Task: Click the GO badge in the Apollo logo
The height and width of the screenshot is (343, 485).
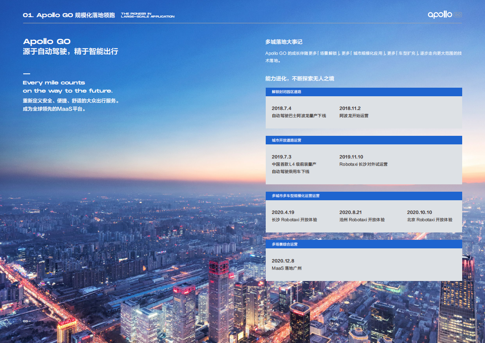Action: click(x=459, y=14)
